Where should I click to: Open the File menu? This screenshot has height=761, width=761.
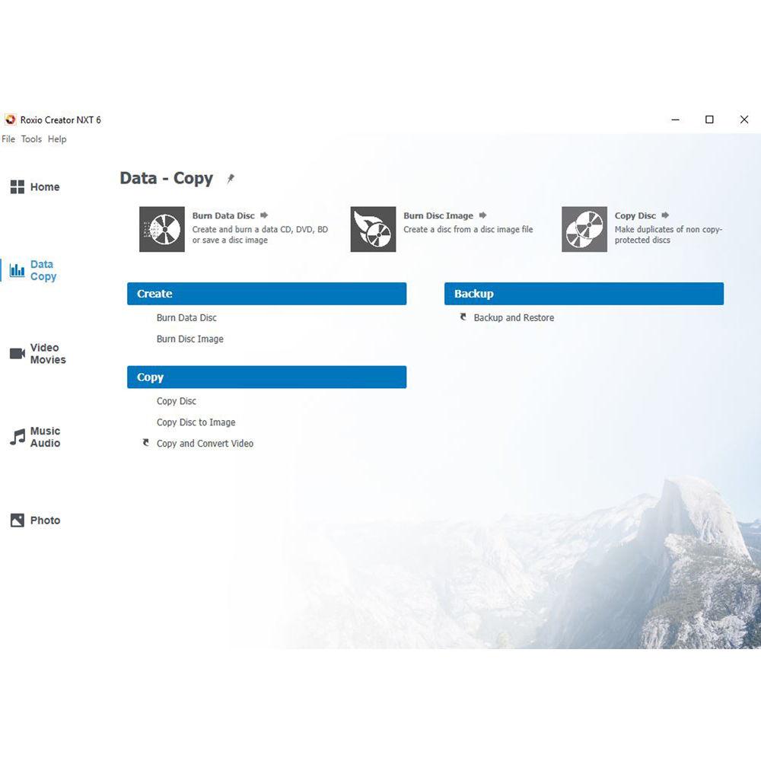pos(8,139)
